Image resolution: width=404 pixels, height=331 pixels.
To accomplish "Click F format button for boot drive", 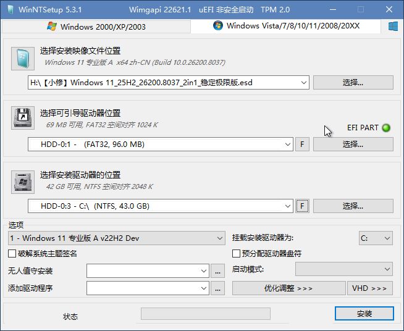I will [302, 145].
